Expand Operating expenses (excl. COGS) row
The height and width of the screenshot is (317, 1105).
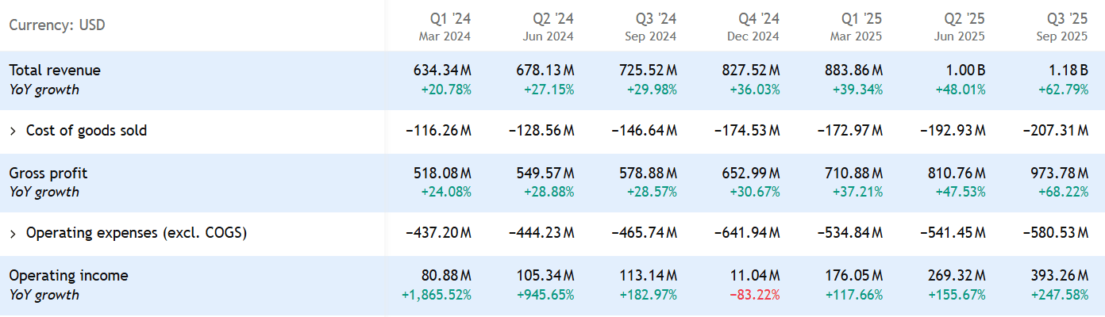pos(13,233)
